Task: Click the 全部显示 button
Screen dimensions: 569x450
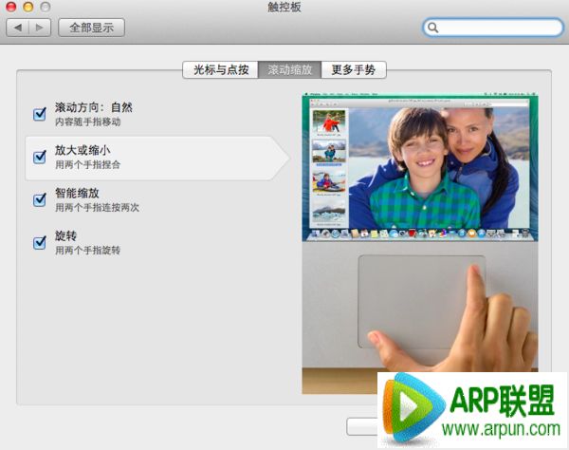Action: (x=91, y=28)
